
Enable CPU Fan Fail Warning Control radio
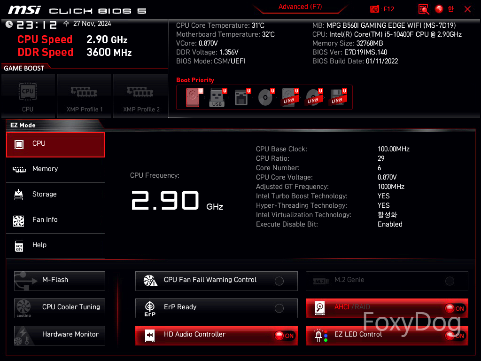[x=279, y=281]
